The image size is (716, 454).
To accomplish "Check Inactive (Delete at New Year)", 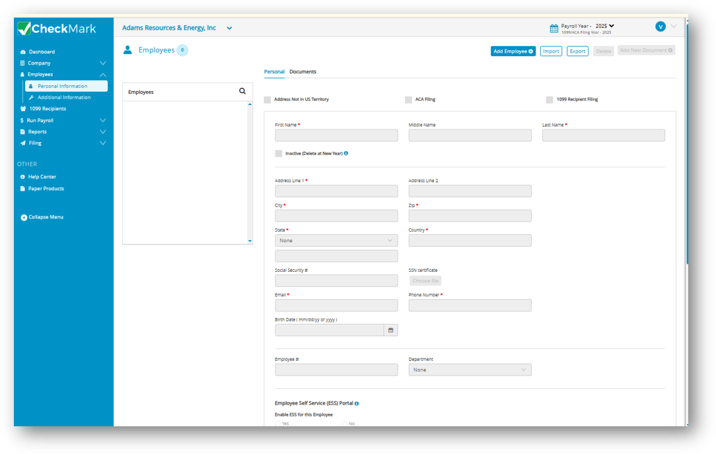I will click(x=279, y=154).
